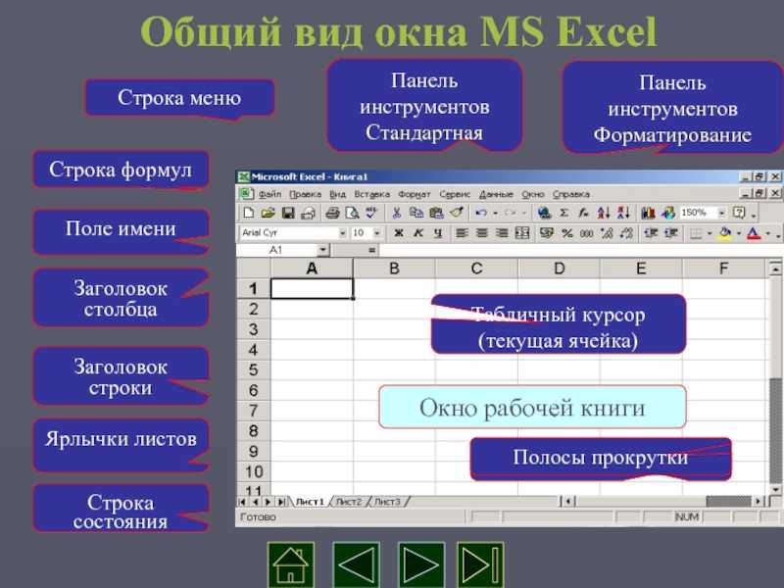The image size is (784, 588).
Task: Click the equals sign formula button
Action: (371, 250)
